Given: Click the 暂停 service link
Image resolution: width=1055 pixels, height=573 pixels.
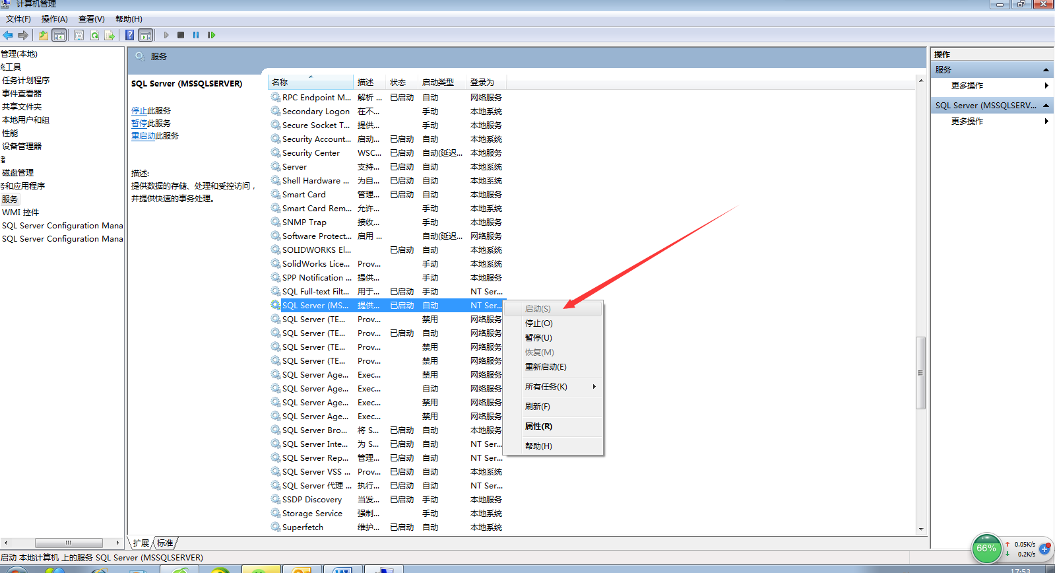Looking at the screenshot, I should point(139,123).
